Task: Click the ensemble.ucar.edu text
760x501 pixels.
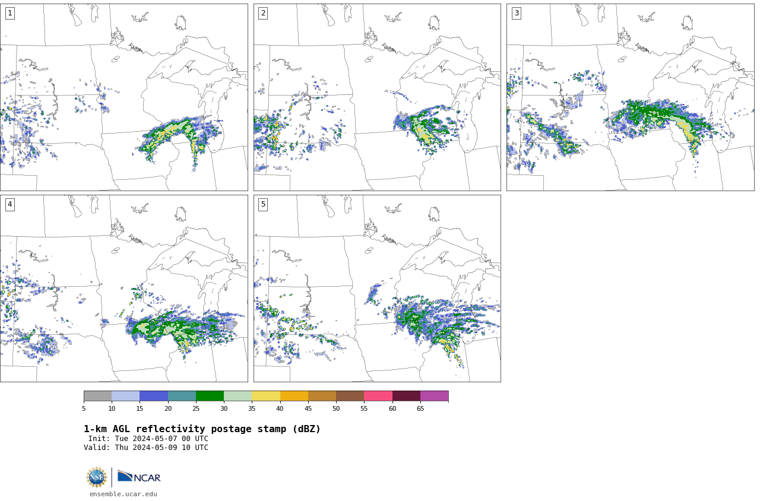Action: tap(123, 494)
